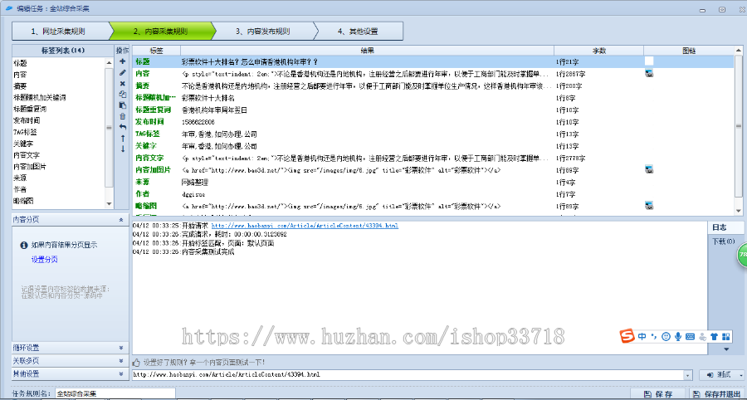Open step 4、其他设置
Viewport: 747px width, 400px height.
359,32
